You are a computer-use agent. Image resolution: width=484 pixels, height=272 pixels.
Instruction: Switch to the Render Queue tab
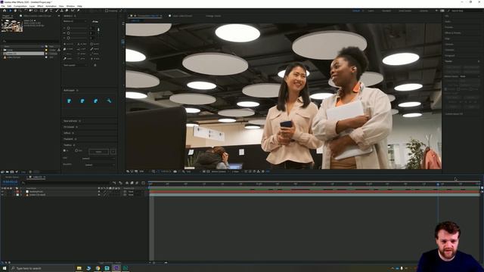(12, 177)
